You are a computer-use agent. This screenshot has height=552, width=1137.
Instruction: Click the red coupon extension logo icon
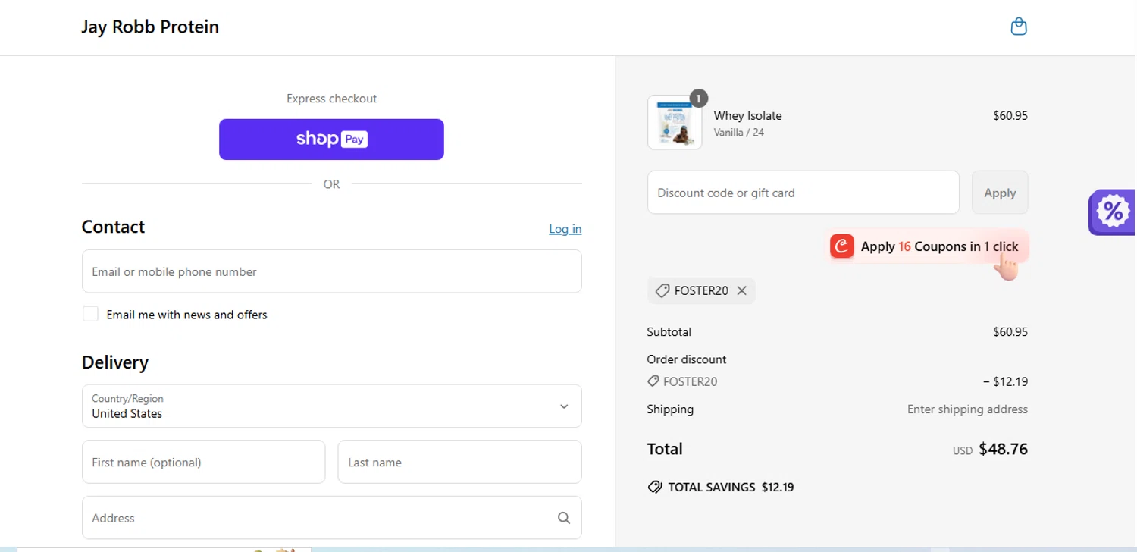point(842,246)
